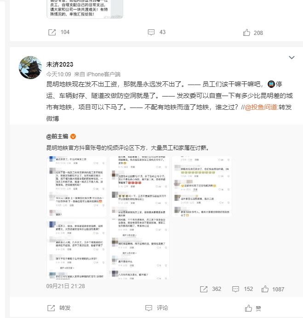
Task: Open 未济2023 profile avatar
Action: [x=30, y=68]
